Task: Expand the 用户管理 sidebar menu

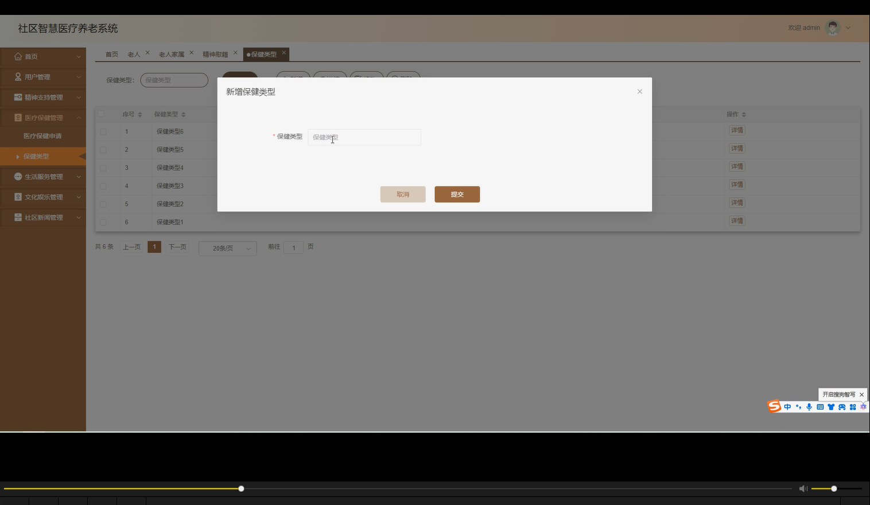Action: pyautogui.click(x=43, y=77)
